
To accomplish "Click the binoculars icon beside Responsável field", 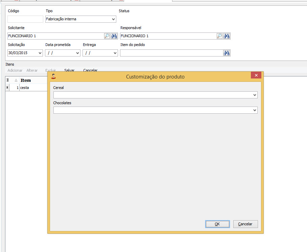I will click(x=227, y=36).
